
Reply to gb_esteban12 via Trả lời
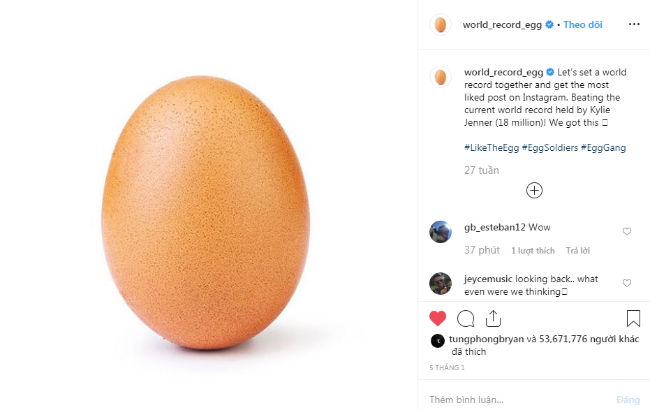click(578, 250)
